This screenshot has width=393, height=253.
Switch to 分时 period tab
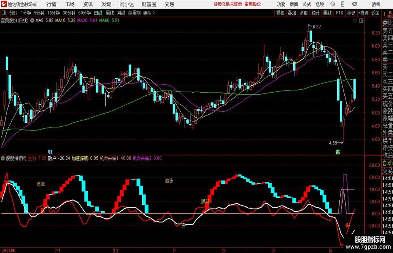(x=14, y=13)
